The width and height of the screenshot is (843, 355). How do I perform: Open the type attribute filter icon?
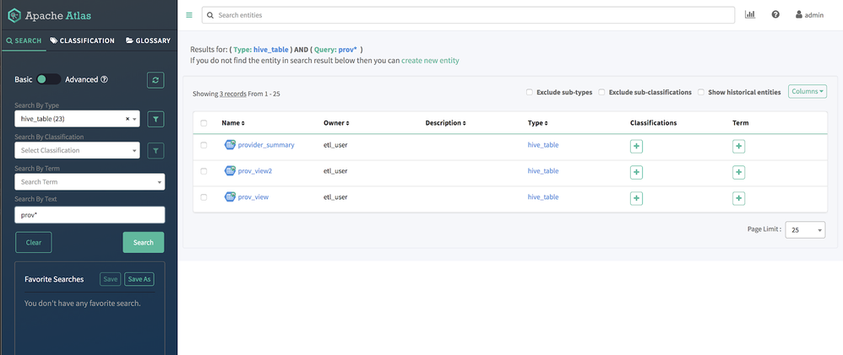coord(156,120)
